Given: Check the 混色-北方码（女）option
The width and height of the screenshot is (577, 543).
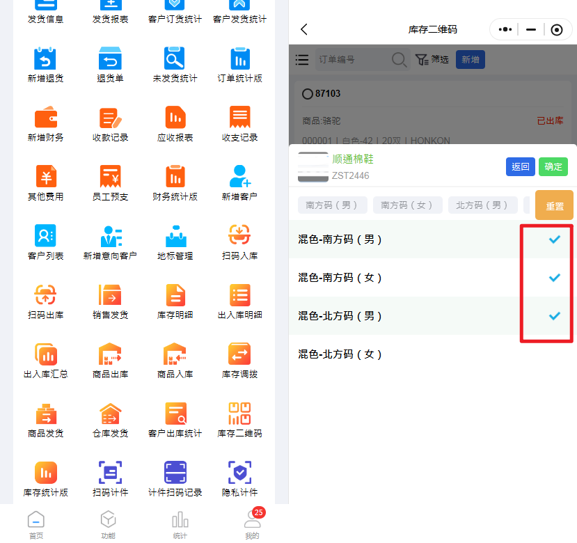Looking at the screenshot, I should click(432, 354).
